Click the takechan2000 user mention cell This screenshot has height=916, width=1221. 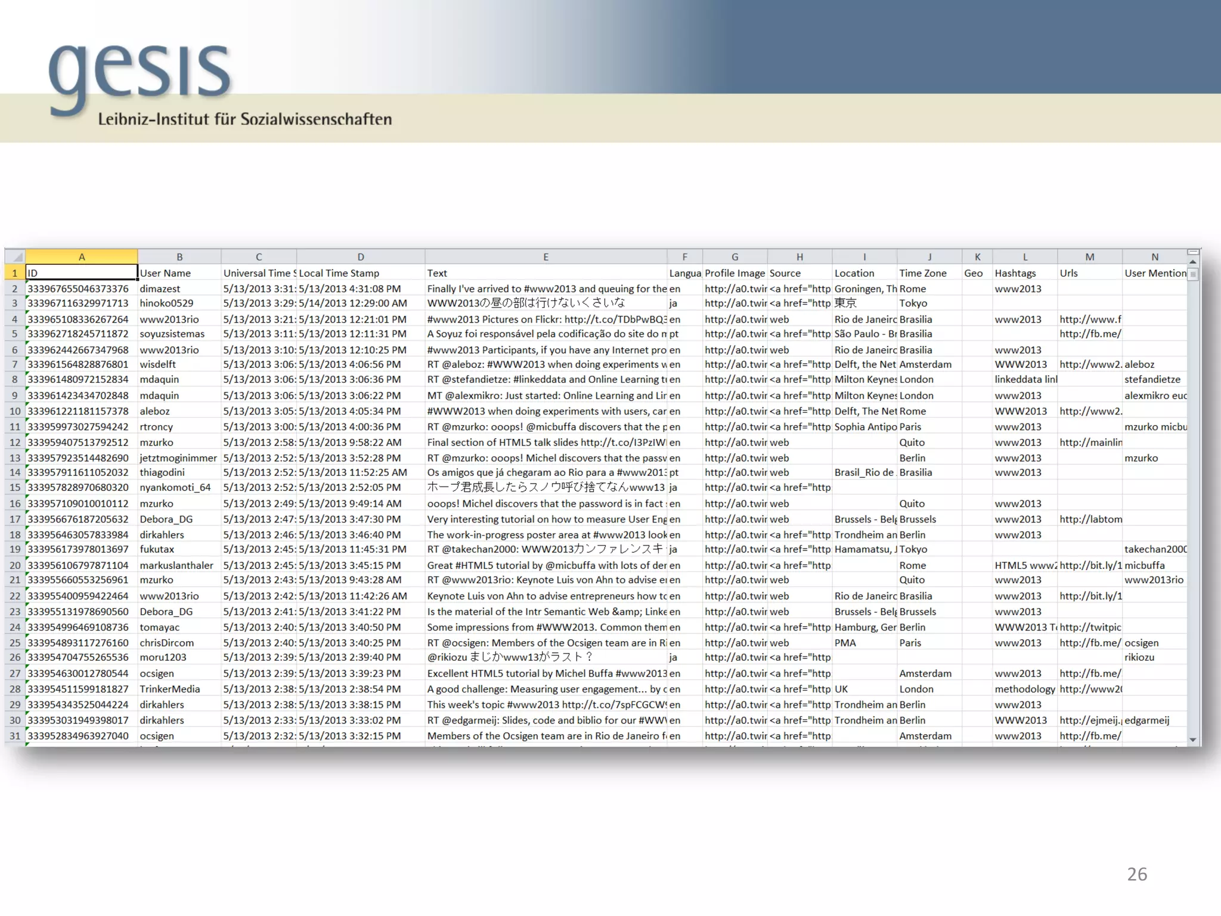[1154, 549]
